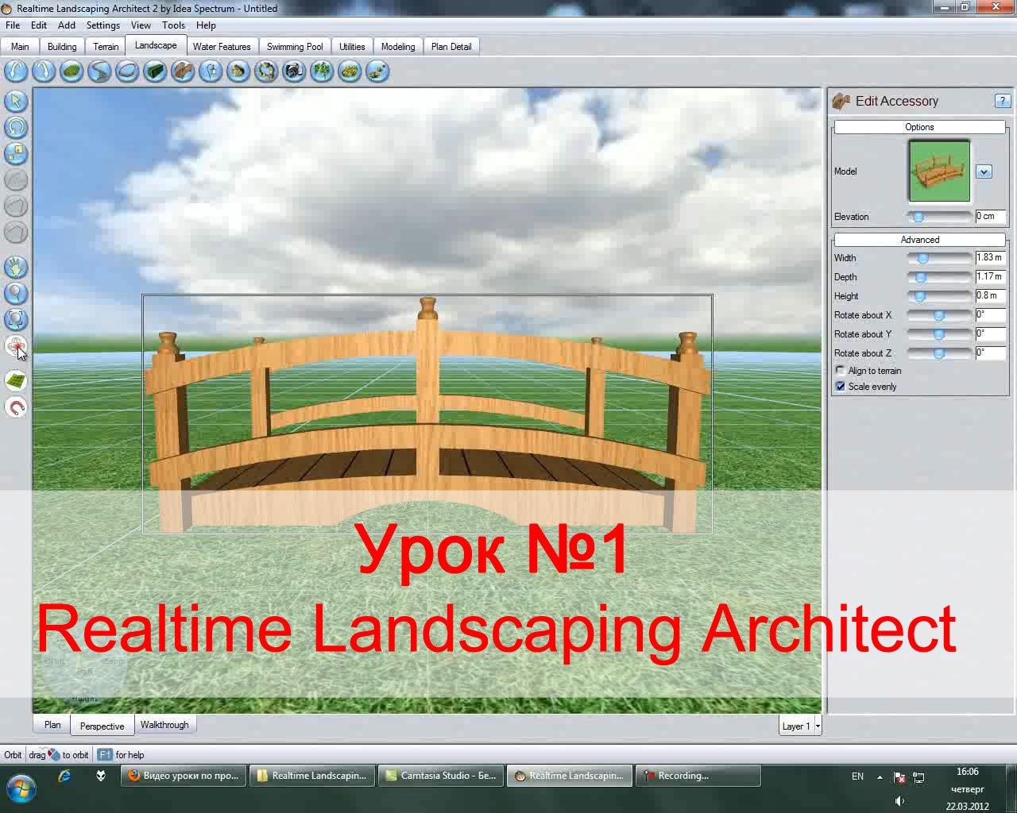Switch to Recording taskbar window

coord(698,776)
